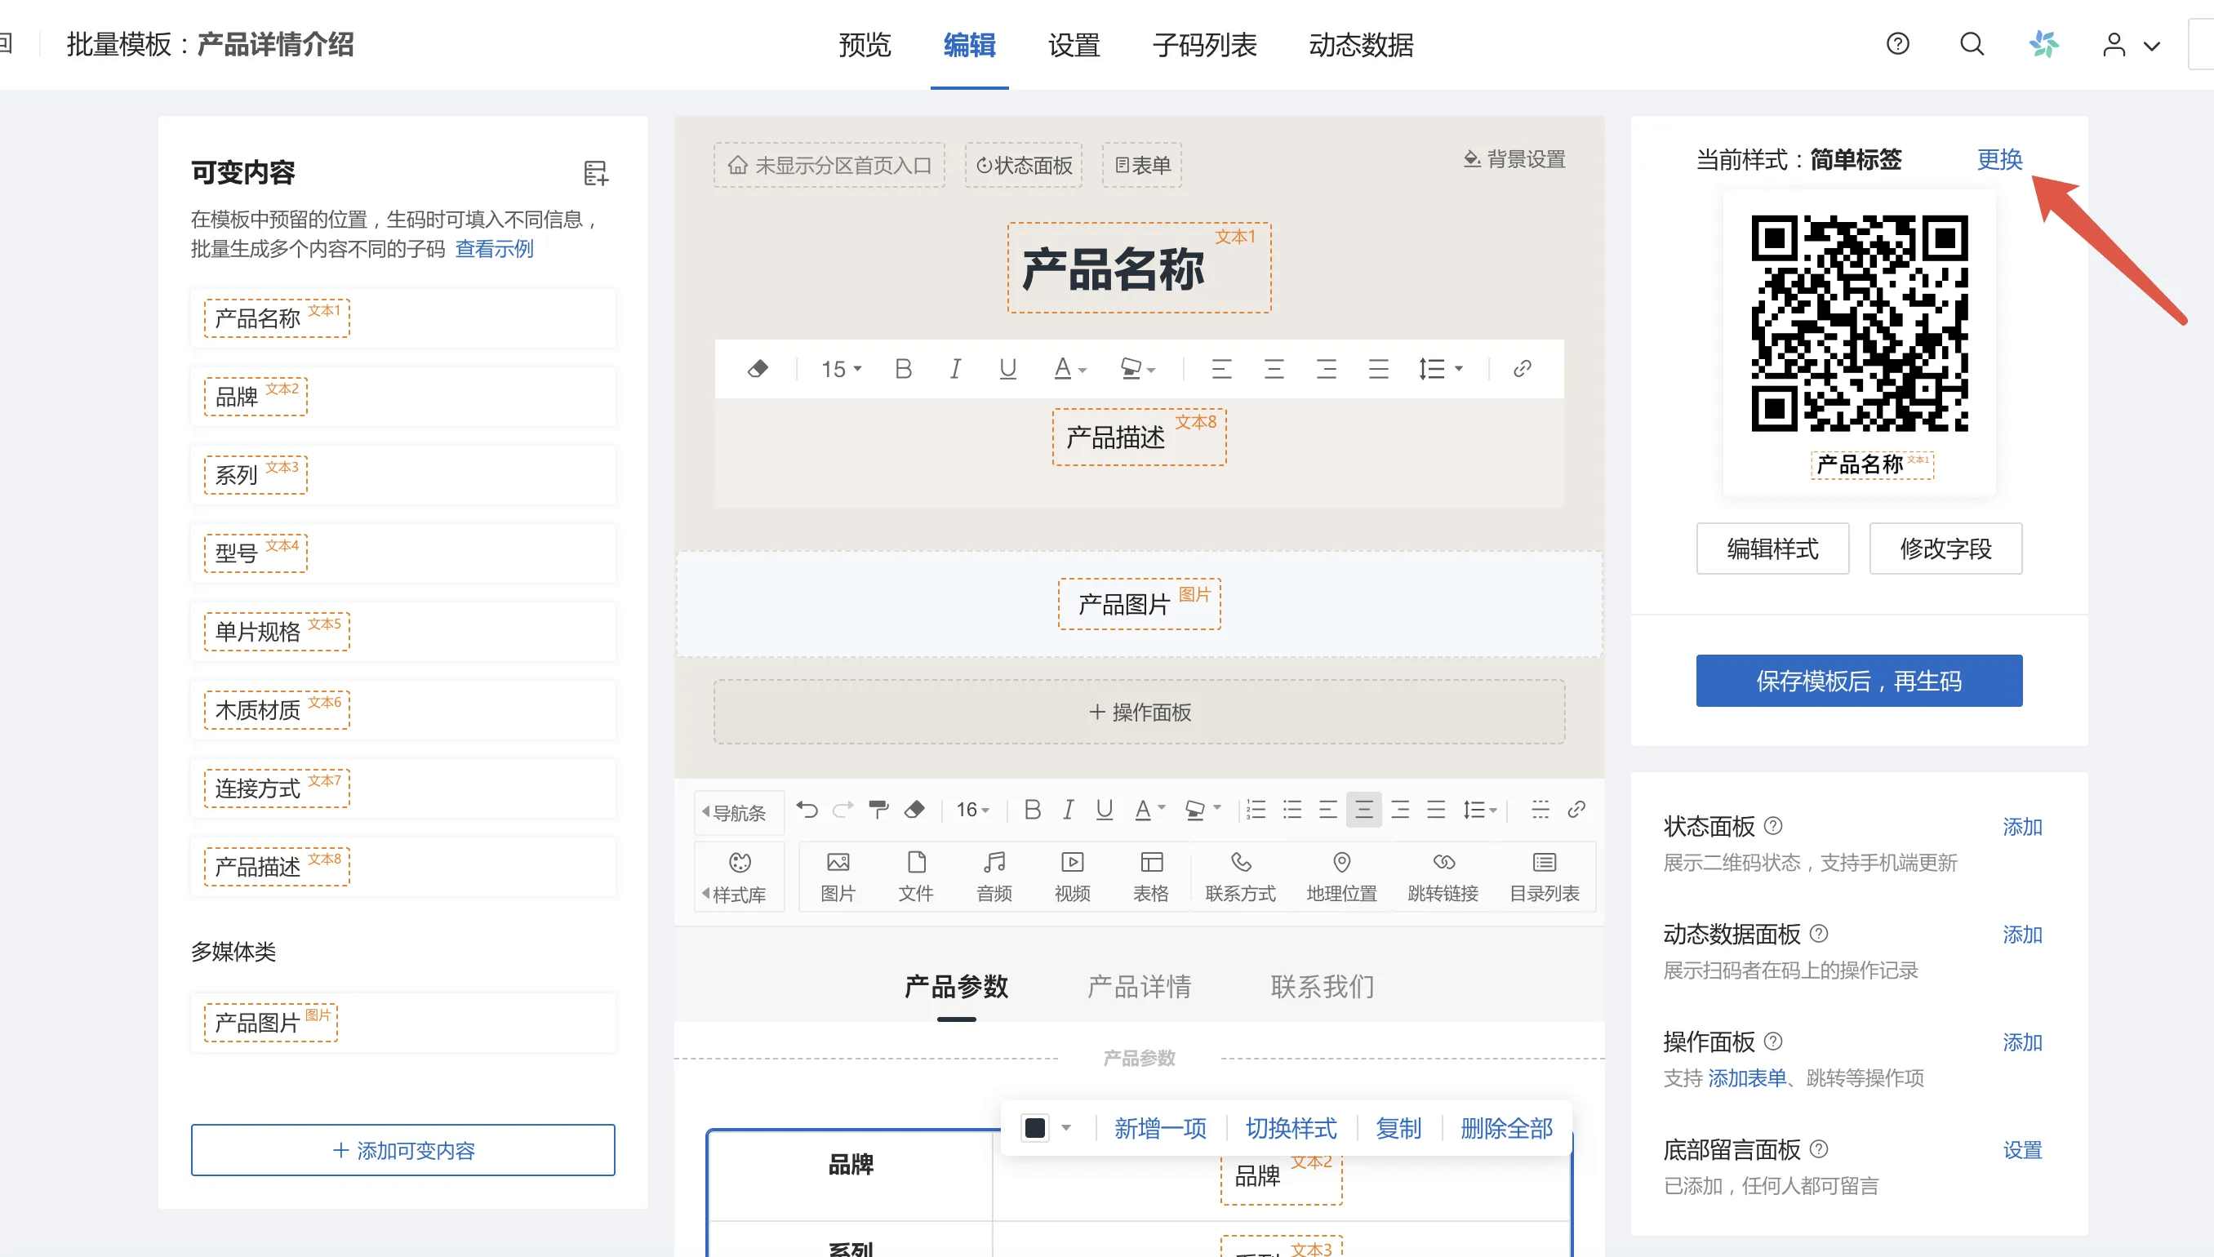Expand the 导航条 navigation bar panel
This screenshot has width=2214, height=1257.
coord(739,812)
